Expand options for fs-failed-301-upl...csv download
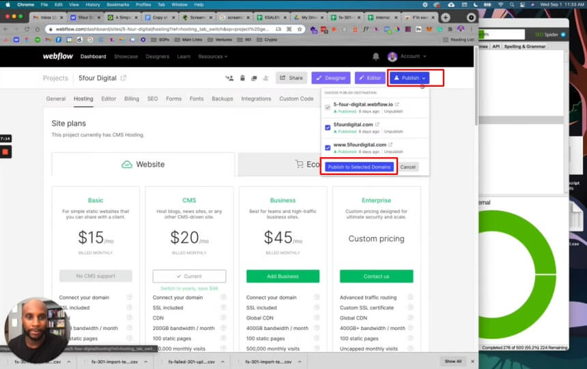Screen dimensions: 587x369 [x=223, y=362]
